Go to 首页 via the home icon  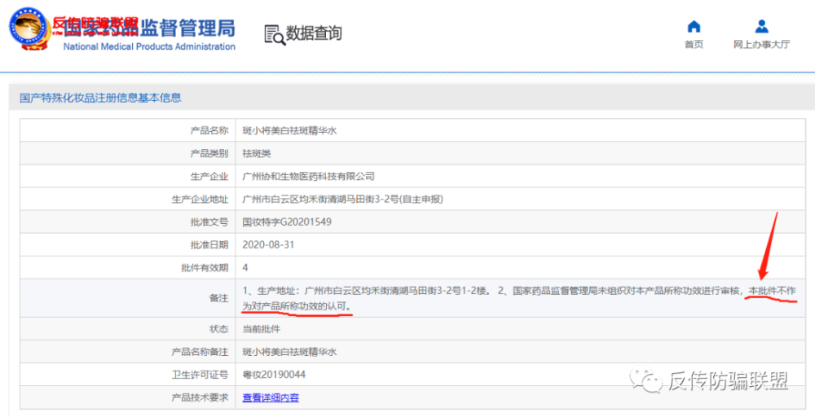(x=694, y=26)
